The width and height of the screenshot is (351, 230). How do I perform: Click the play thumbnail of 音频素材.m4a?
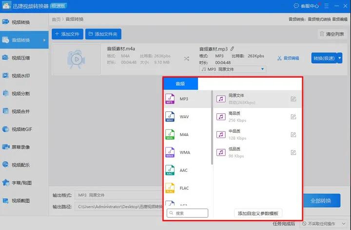pyautogui.click(x=77, y=59)
